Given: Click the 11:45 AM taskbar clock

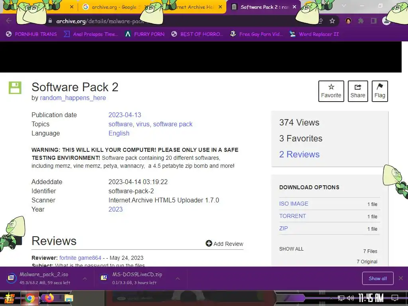Looking at the screenshot, I should point(371,298).
